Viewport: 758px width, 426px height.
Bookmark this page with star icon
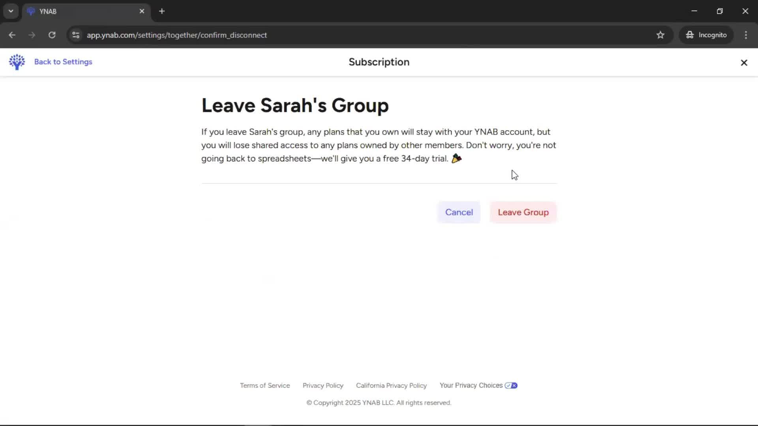(660, 35)
